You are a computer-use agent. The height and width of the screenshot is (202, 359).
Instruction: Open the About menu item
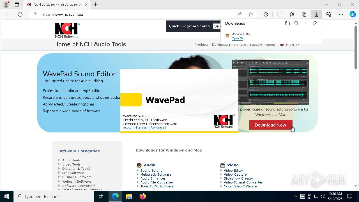270,45
